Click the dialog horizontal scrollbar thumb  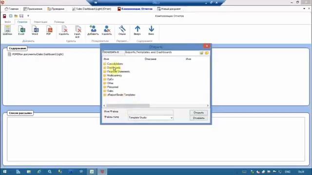coord(128,105)
